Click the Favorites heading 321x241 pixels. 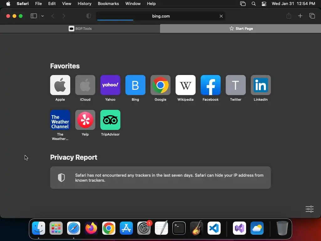pos(65,66)
